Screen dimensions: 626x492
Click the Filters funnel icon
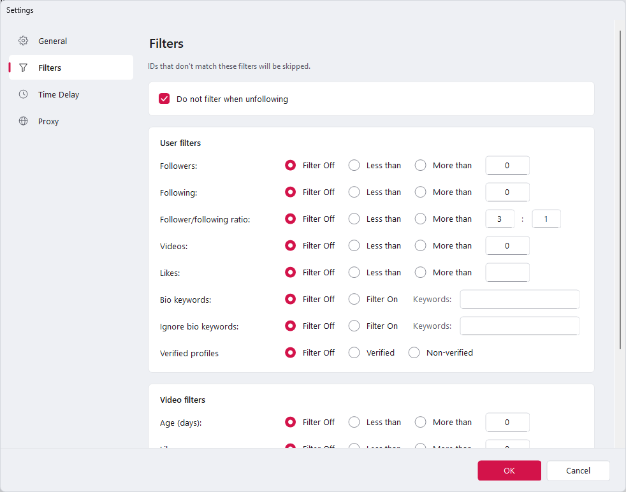click(x=23, y=68)
